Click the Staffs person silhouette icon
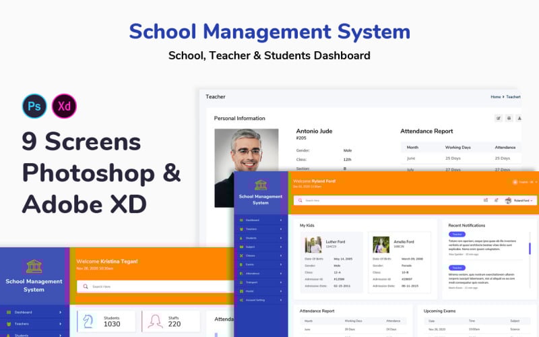 156,321
